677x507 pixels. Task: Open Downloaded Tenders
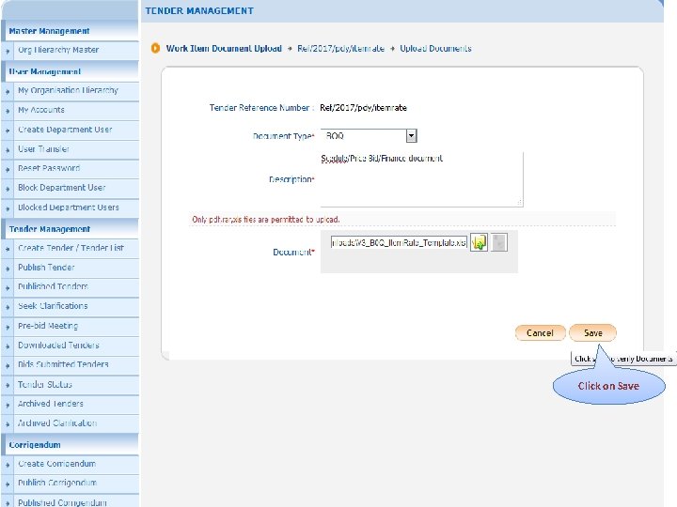(58, 346)
